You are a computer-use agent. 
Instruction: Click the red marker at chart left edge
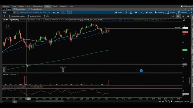[x=4, y=69]
